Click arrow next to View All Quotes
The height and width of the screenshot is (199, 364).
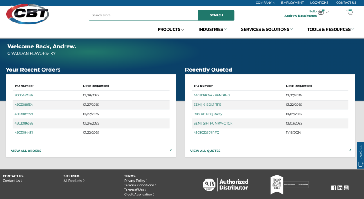pos(350,150)
